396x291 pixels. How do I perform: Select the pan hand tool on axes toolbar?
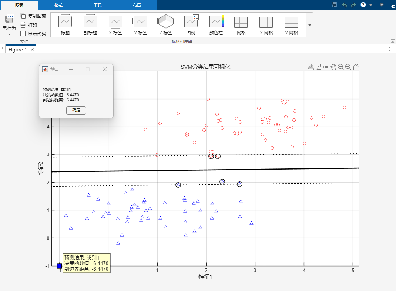333,67
